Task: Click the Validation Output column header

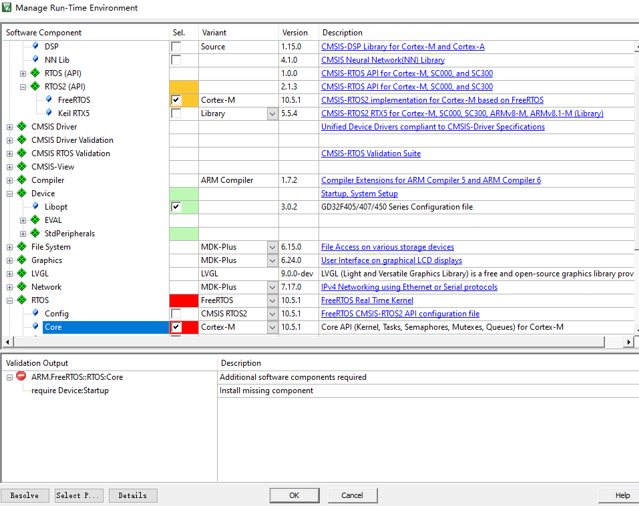Action: pyautogui.click(x=110, y=363)
